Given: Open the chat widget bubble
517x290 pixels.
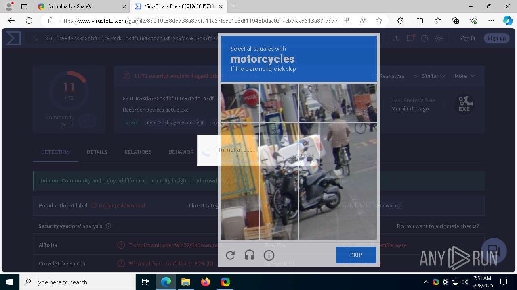Looking at the screenshot, I should click(494, 251).
